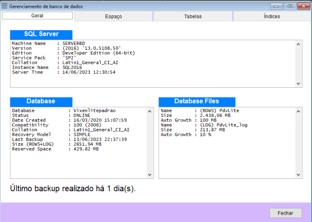Click the SQL Server blue header
The width and height of the screenshot is (312, 222).
(41, 35)
